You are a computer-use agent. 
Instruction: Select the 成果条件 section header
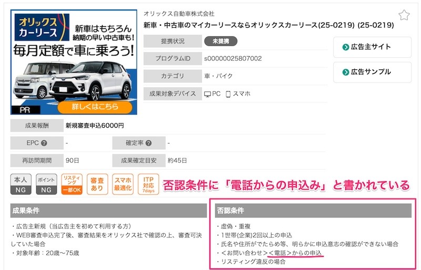click(108, 211)
